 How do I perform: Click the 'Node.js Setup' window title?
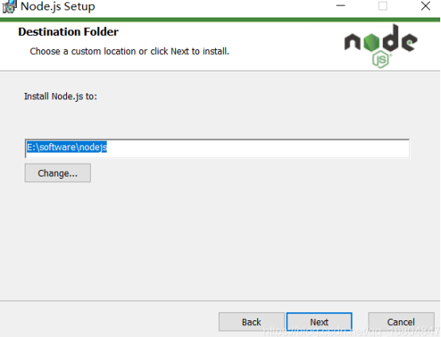(57, 6)
